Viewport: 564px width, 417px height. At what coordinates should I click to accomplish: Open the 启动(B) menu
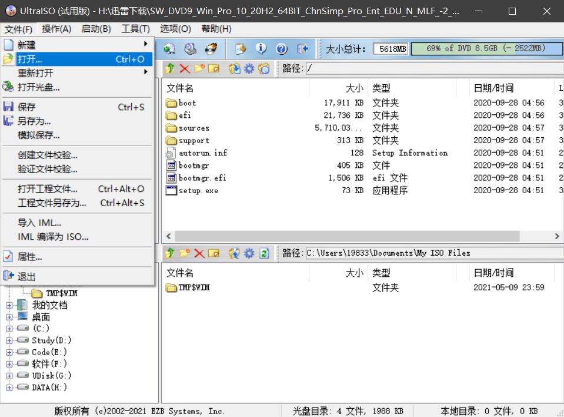[96, 29]
